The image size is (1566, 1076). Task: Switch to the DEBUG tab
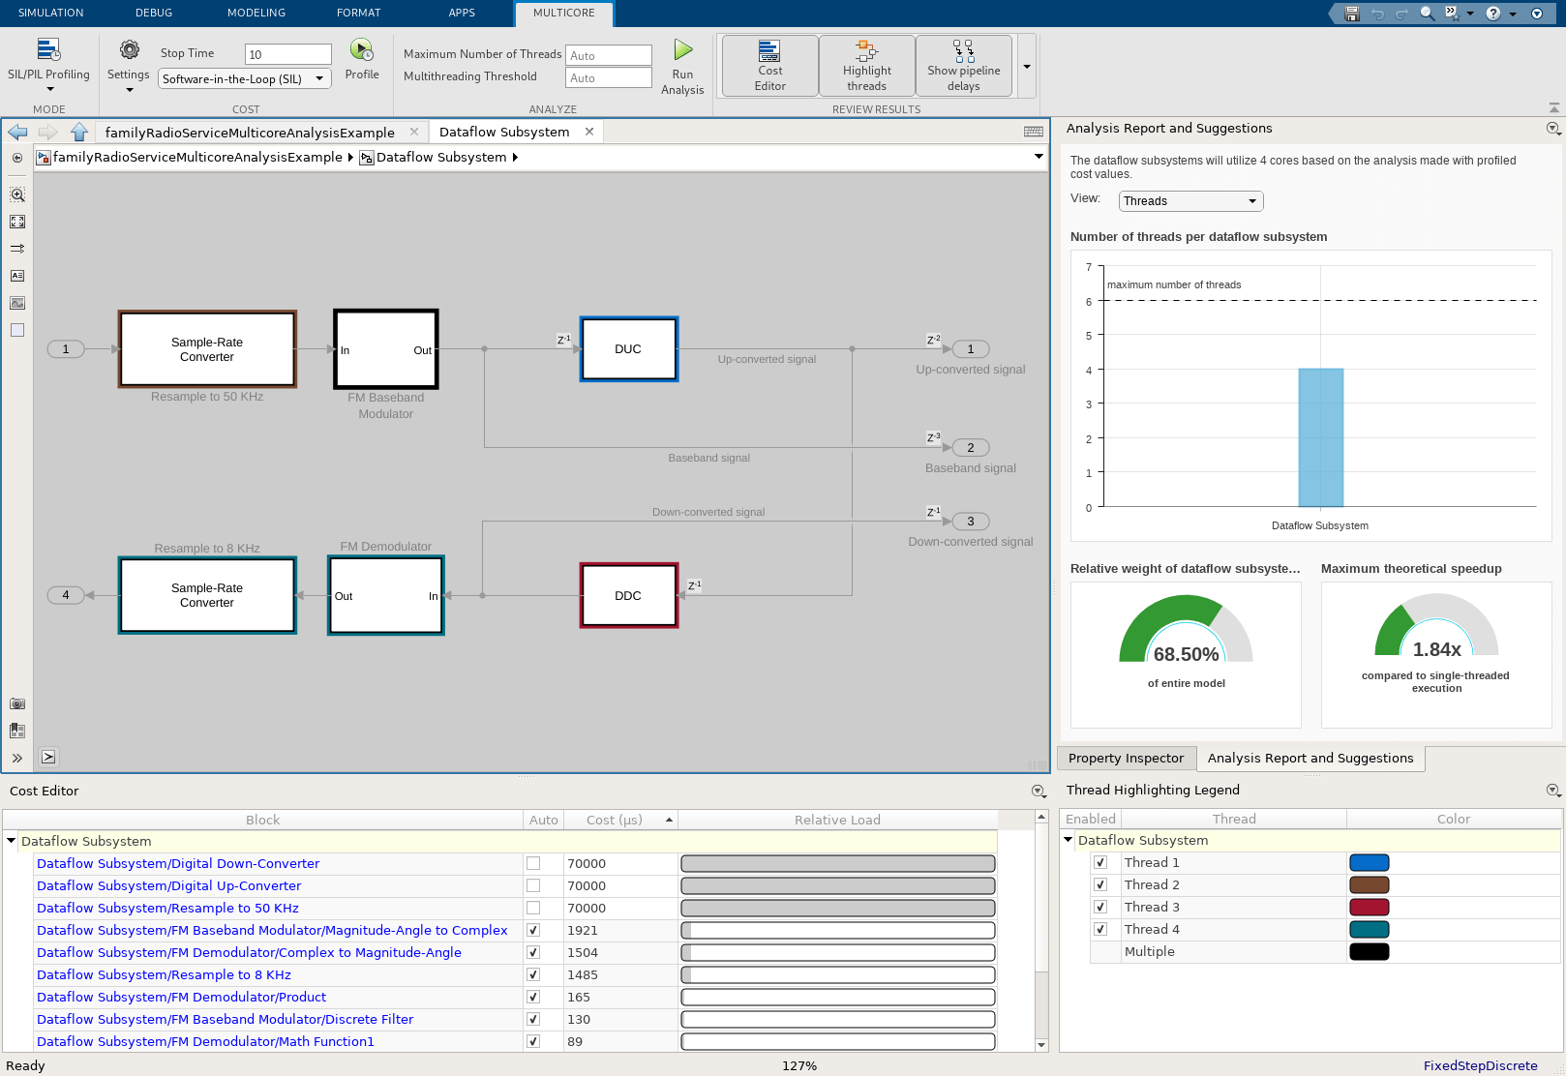click(154, 13)
